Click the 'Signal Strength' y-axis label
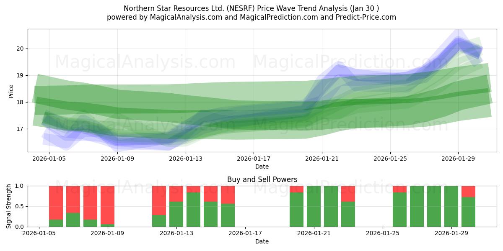Image resolution: width=503 pixels, height=251 pixels. click(9, 206)
